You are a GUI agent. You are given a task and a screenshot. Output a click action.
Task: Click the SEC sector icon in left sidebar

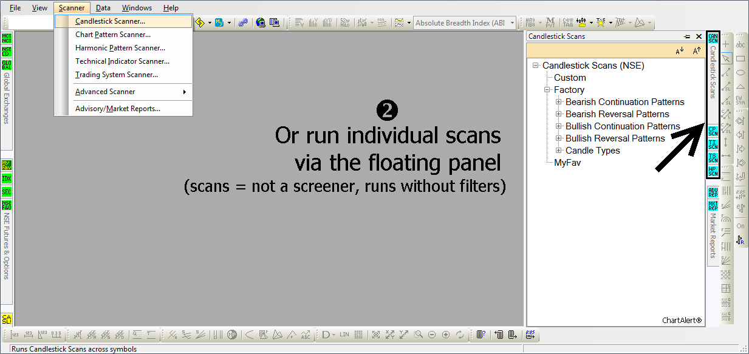click(7, 192)
